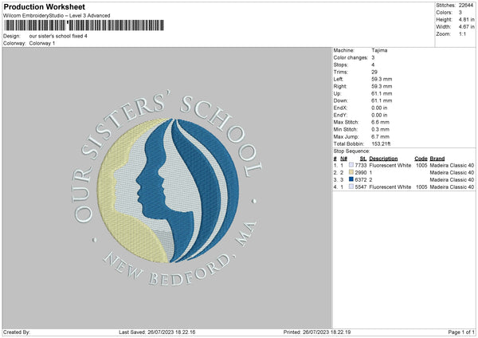Click the 'Stops:' label
This screenshot has height=338, width=478.
click(340, 65)
